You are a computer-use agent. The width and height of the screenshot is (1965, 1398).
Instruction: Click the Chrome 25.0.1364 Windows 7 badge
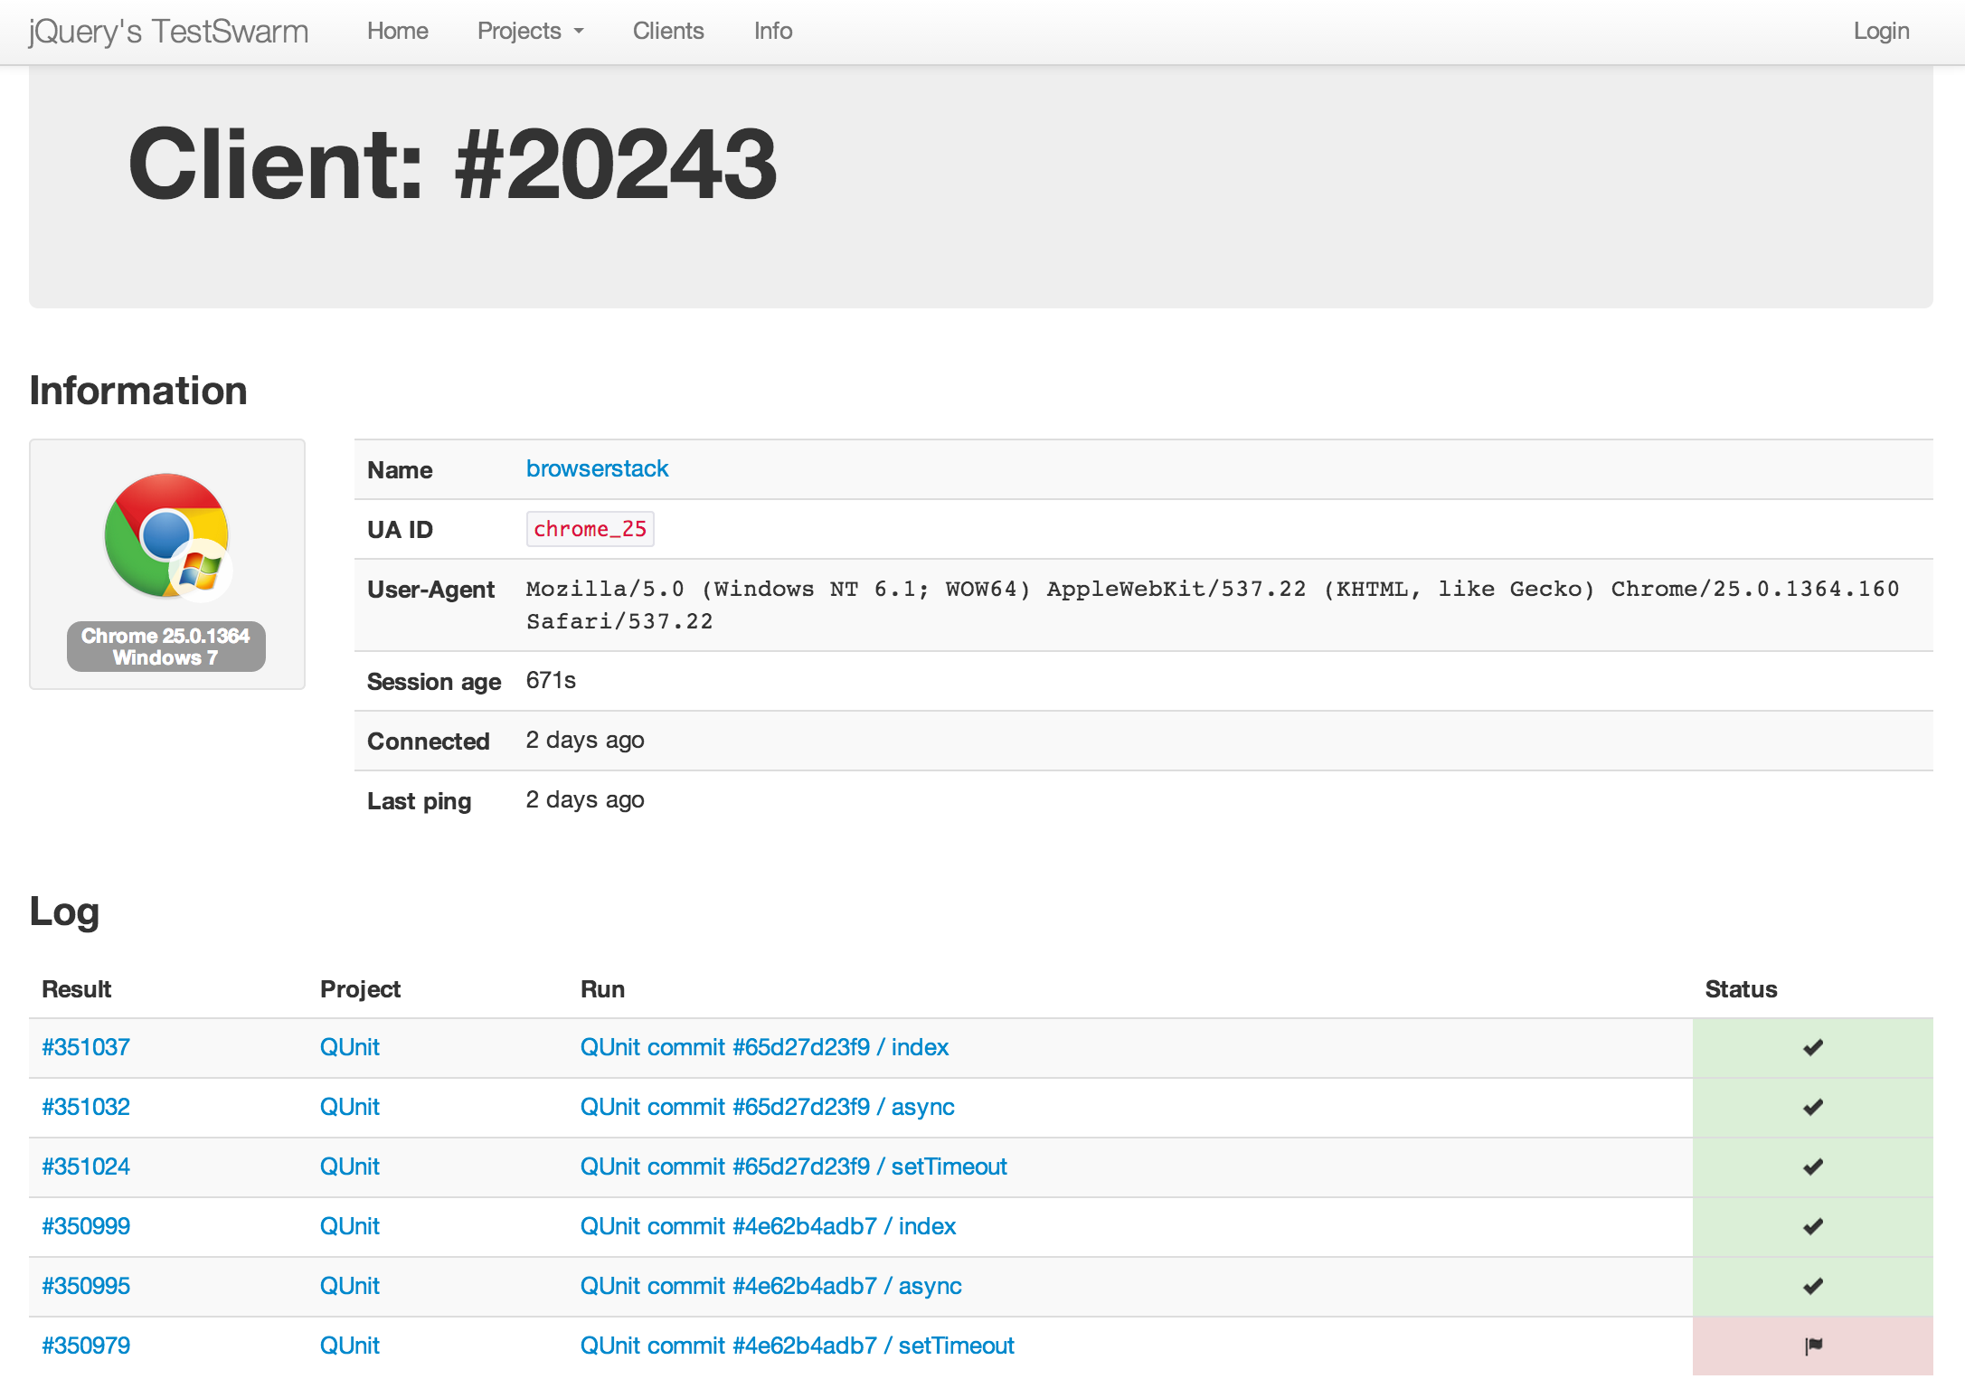(x=166, y=647)
